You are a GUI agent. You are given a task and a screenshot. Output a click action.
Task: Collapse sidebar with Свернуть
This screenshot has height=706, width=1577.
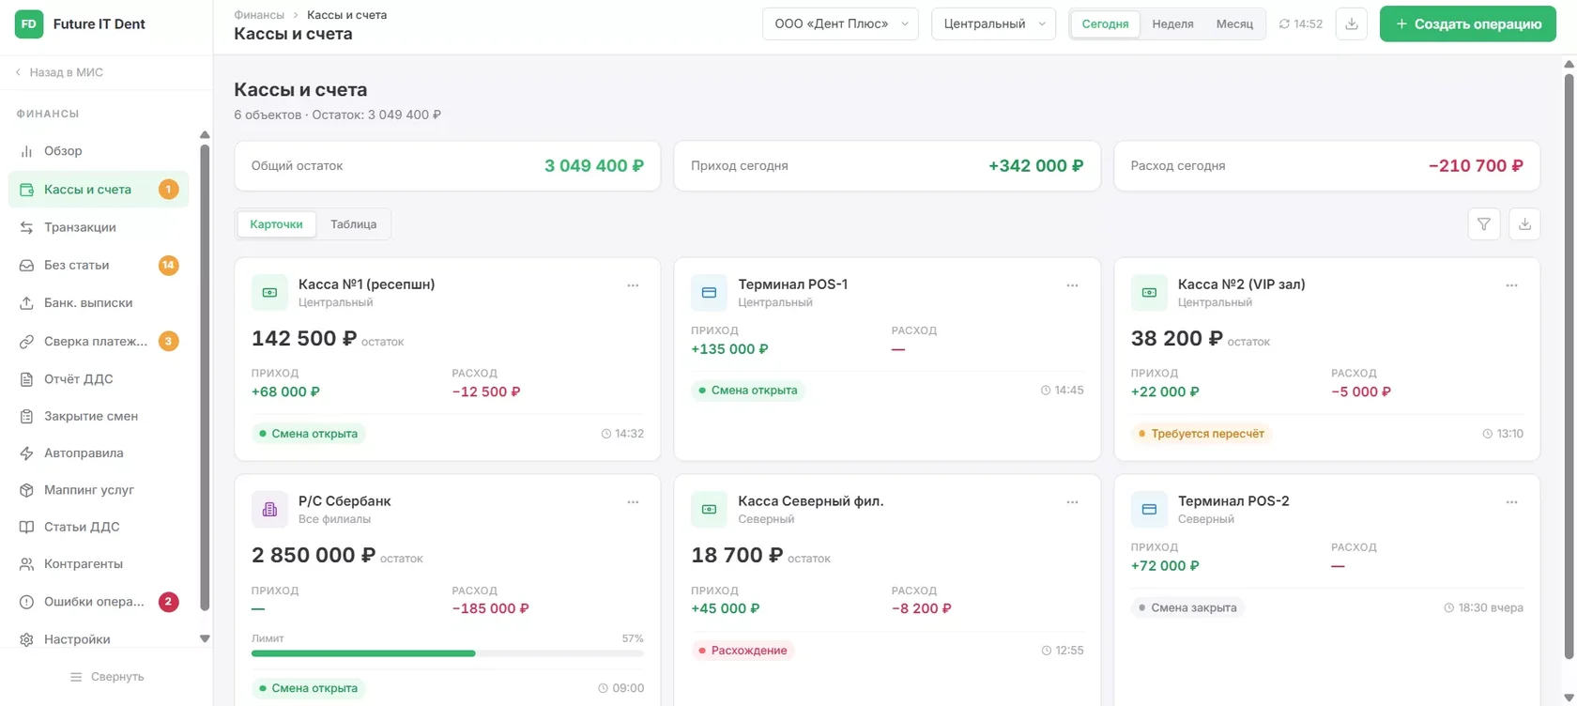106,677
